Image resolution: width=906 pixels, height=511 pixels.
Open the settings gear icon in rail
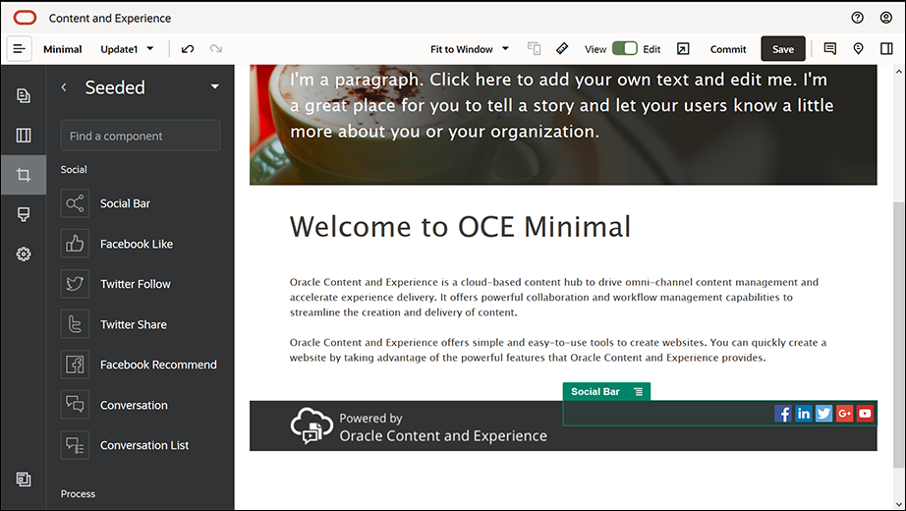[24, 254]
